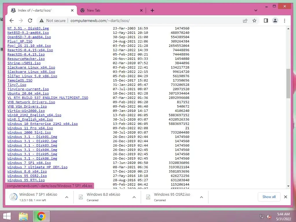296x222 pixels.
Task: Click Windows 2000 5in1.iso link
Action: coord(29,132)
